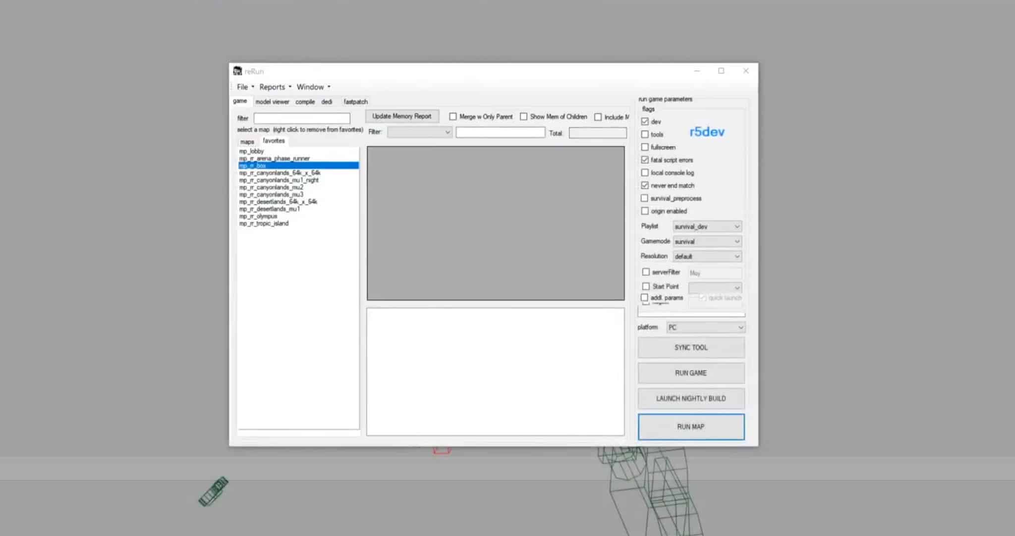Select mp_rr_olympus in favorites list
This screenshot has width=1015, height=536.
(258, 216)
